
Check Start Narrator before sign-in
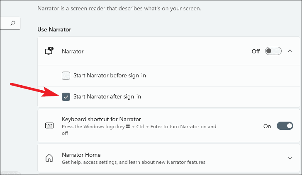(66, 76)
